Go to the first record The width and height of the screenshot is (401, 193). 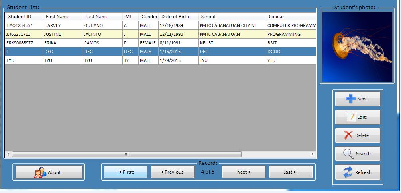pyautogui.click(x=126, y=172)
